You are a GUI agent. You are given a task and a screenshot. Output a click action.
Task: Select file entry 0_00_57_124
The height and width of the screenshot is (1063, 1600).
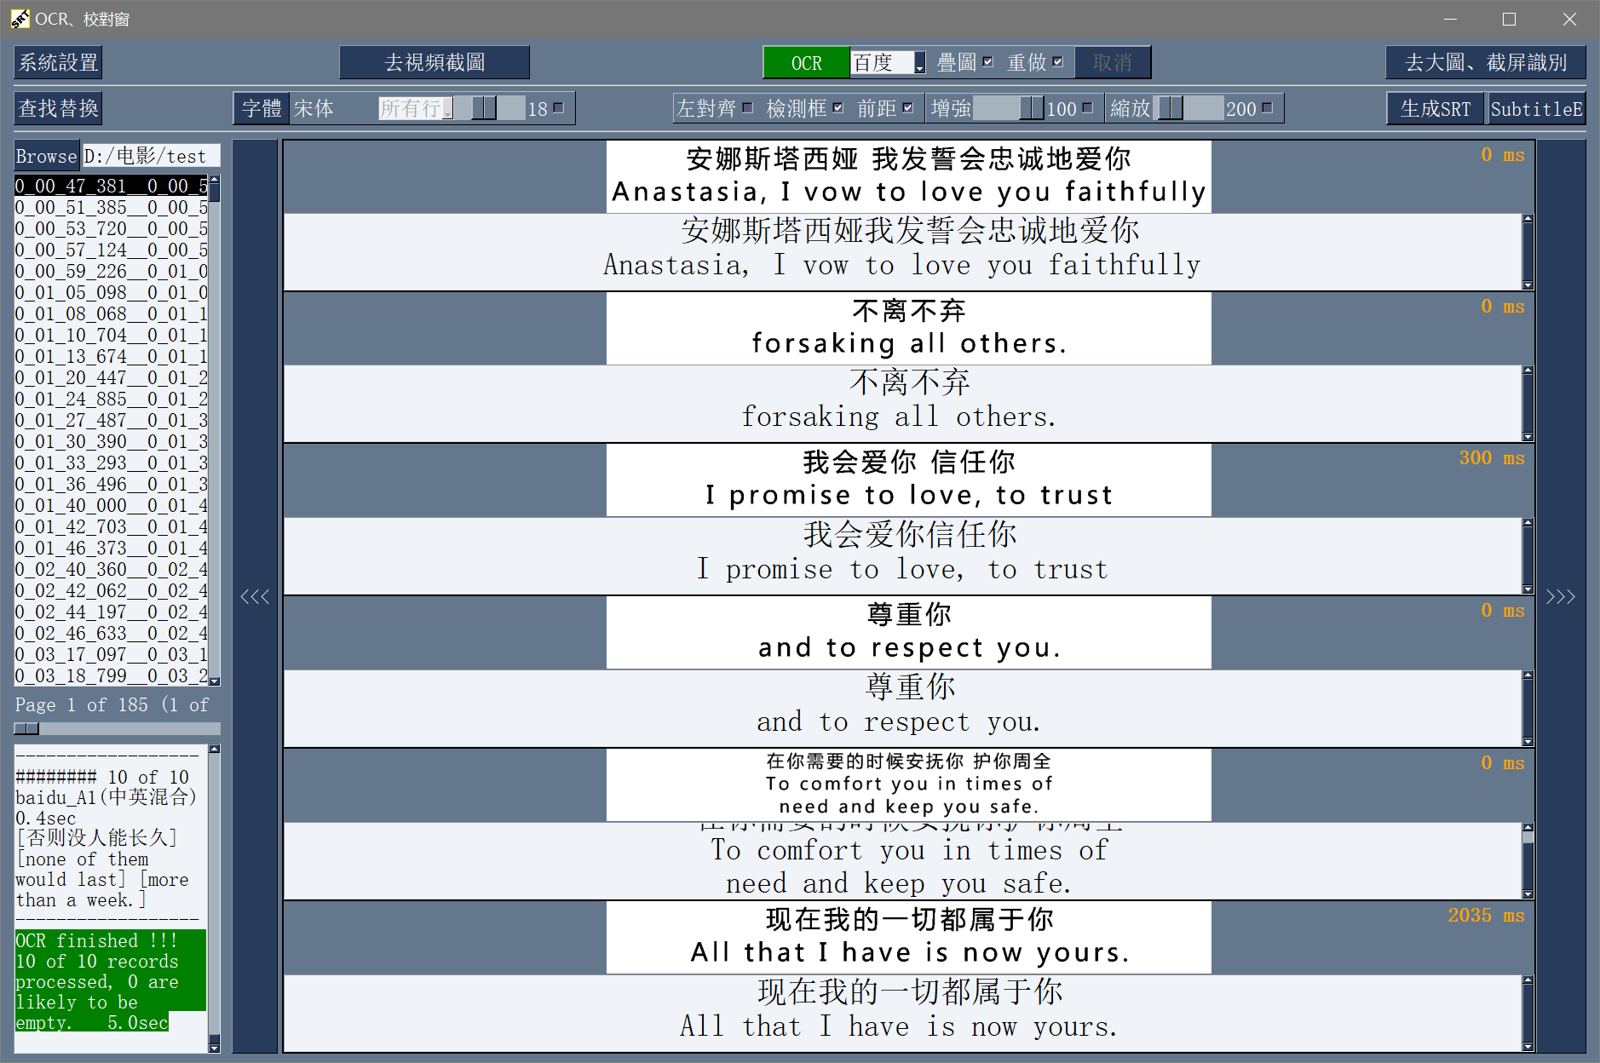(x=112, y=250)
